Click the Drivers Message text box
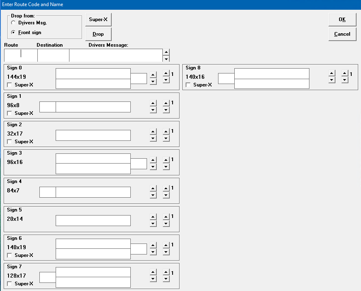The image size is (361, 291). point(116,55)
